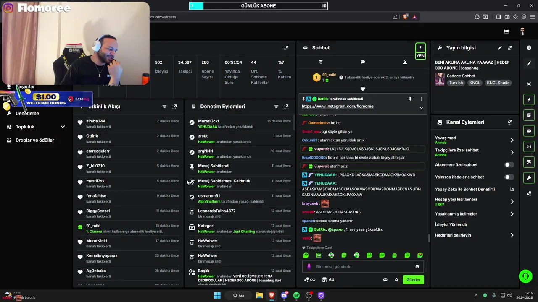This screenshot has width=538, height=302.
Task: Click the Bir mesaj gönderin input field
Action: [363, 266]
